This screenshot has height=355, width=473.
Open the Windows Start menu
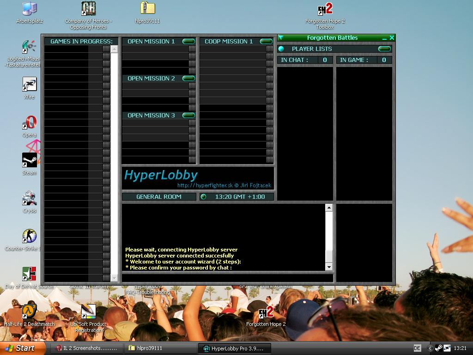(23, 349)
